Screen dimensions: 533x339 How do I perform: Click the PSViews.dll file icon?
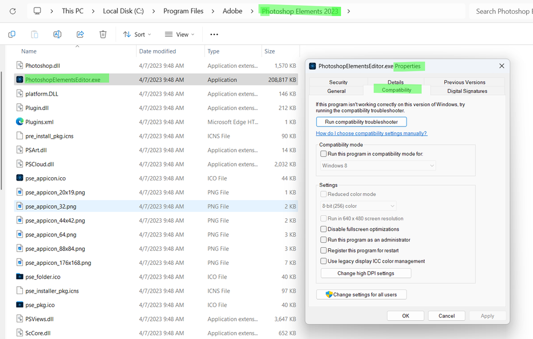20,319
